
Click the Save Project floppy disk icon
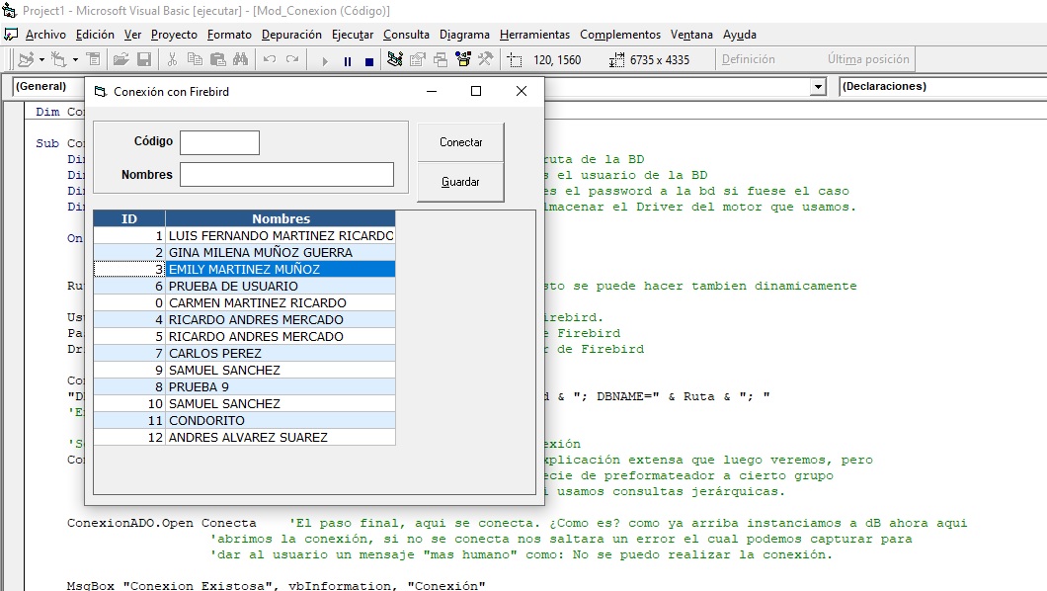(144, 60)
